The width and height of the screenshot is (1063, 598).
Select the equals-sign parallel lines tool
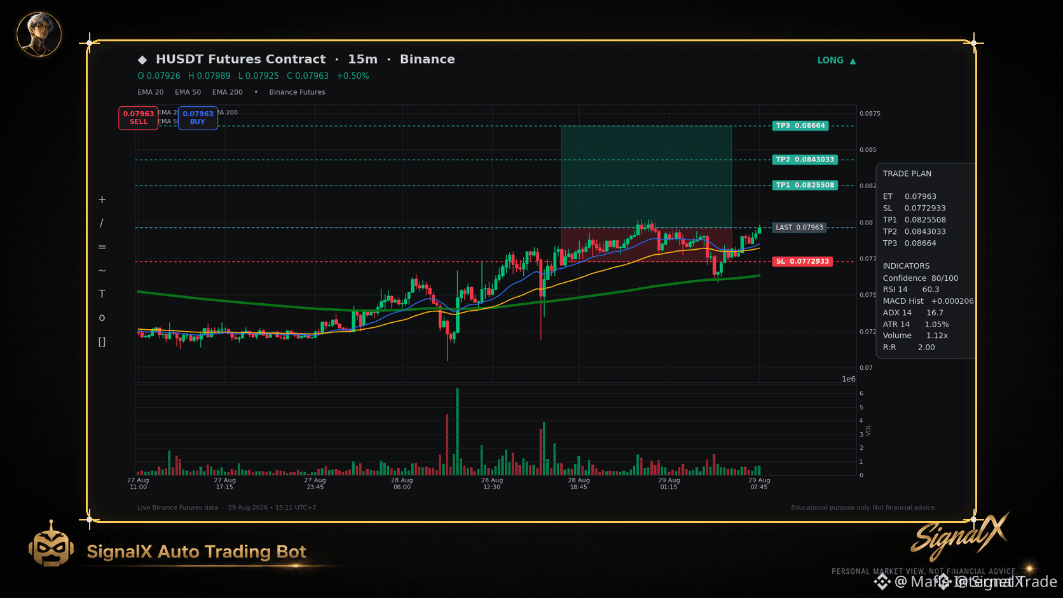pyautogui.click(x=102, y=247)
